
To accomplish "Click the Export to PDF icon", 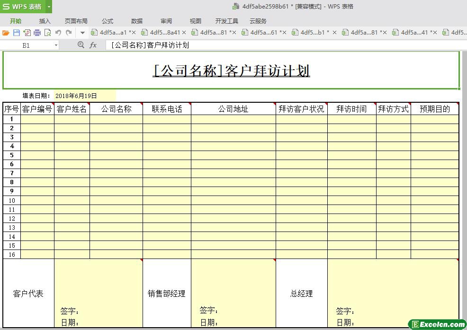I will 27,33.
